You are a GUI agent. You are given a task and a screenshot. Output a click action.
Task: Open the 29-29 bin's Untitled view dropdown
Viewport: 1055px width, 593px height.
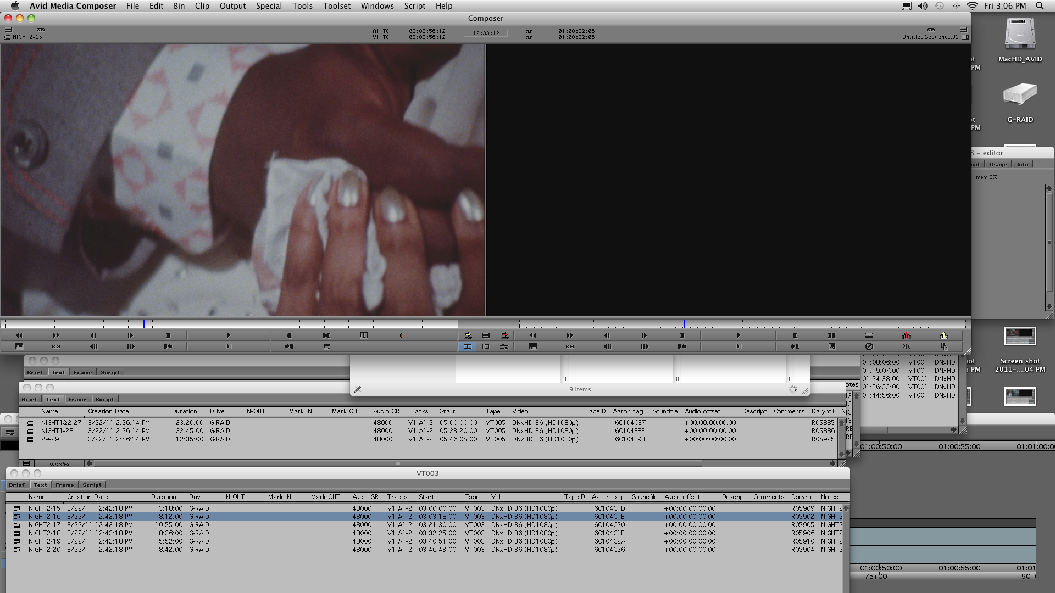[59, 463]
